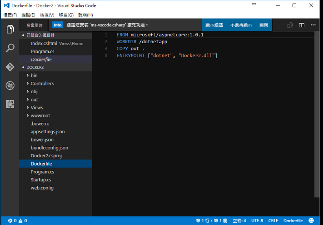Change encoding UTF-8 in status bar
323x225 pixels.
(257, 221)
